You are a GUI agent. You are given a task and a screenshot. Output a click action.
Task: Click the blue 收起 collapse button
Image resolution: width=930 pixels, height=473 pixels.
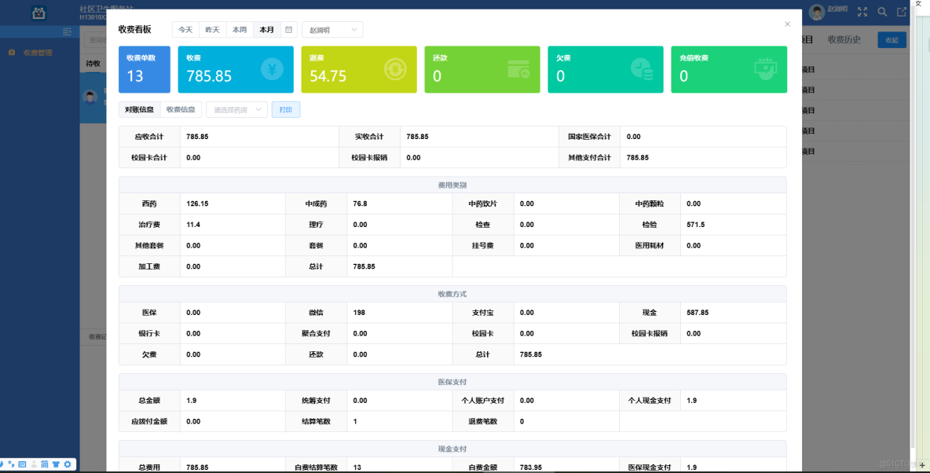pyautogui.click(x=892, y=39)
